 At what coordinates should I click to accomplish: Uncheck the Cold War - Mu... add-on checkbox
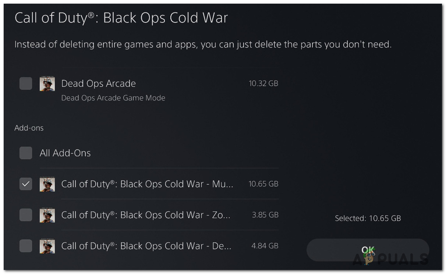(x=26, y=184)
